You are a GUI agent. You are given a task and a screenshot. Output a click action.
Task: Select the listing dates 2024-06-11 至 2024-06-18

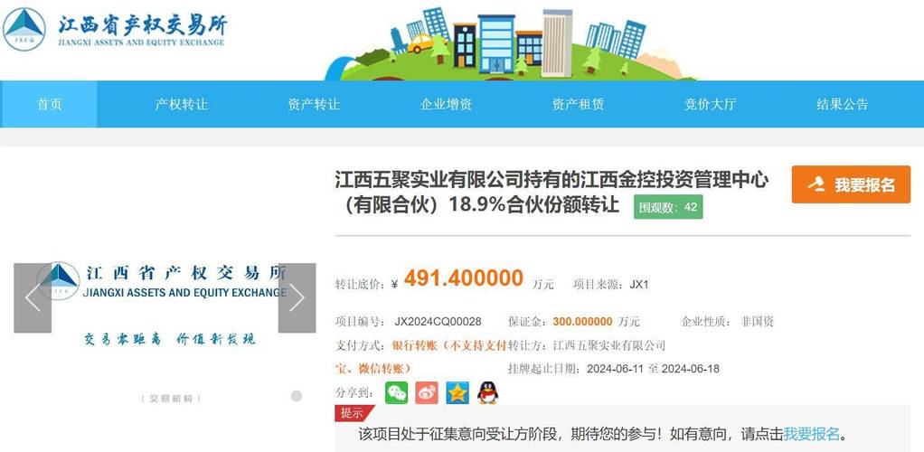click(x=653, y=369)
